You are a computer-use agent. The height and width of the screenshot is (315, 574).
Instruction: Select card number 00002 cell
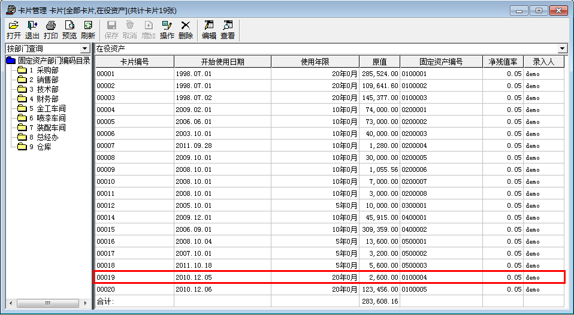[x=135, y=86]
